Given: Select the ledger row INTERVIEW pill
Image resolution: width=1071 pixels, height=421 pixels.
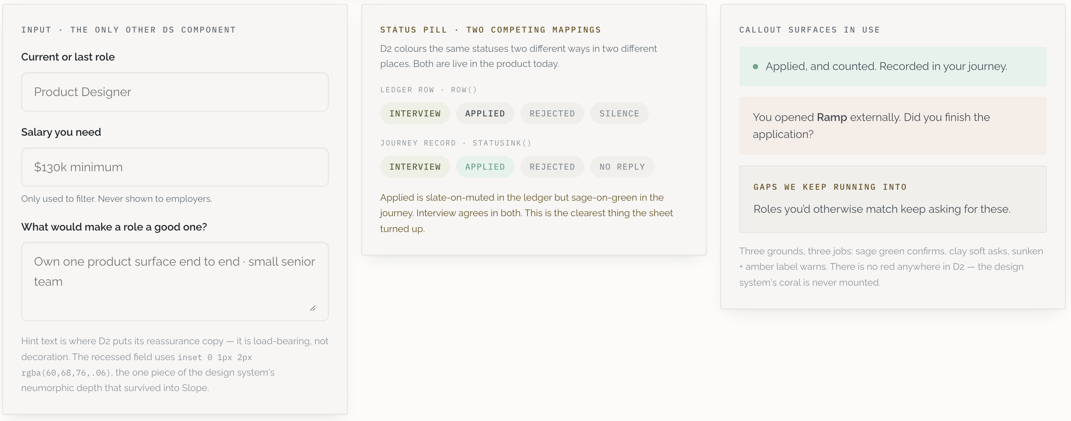Looking at the screenshot, I should click(x=415, y=113).
